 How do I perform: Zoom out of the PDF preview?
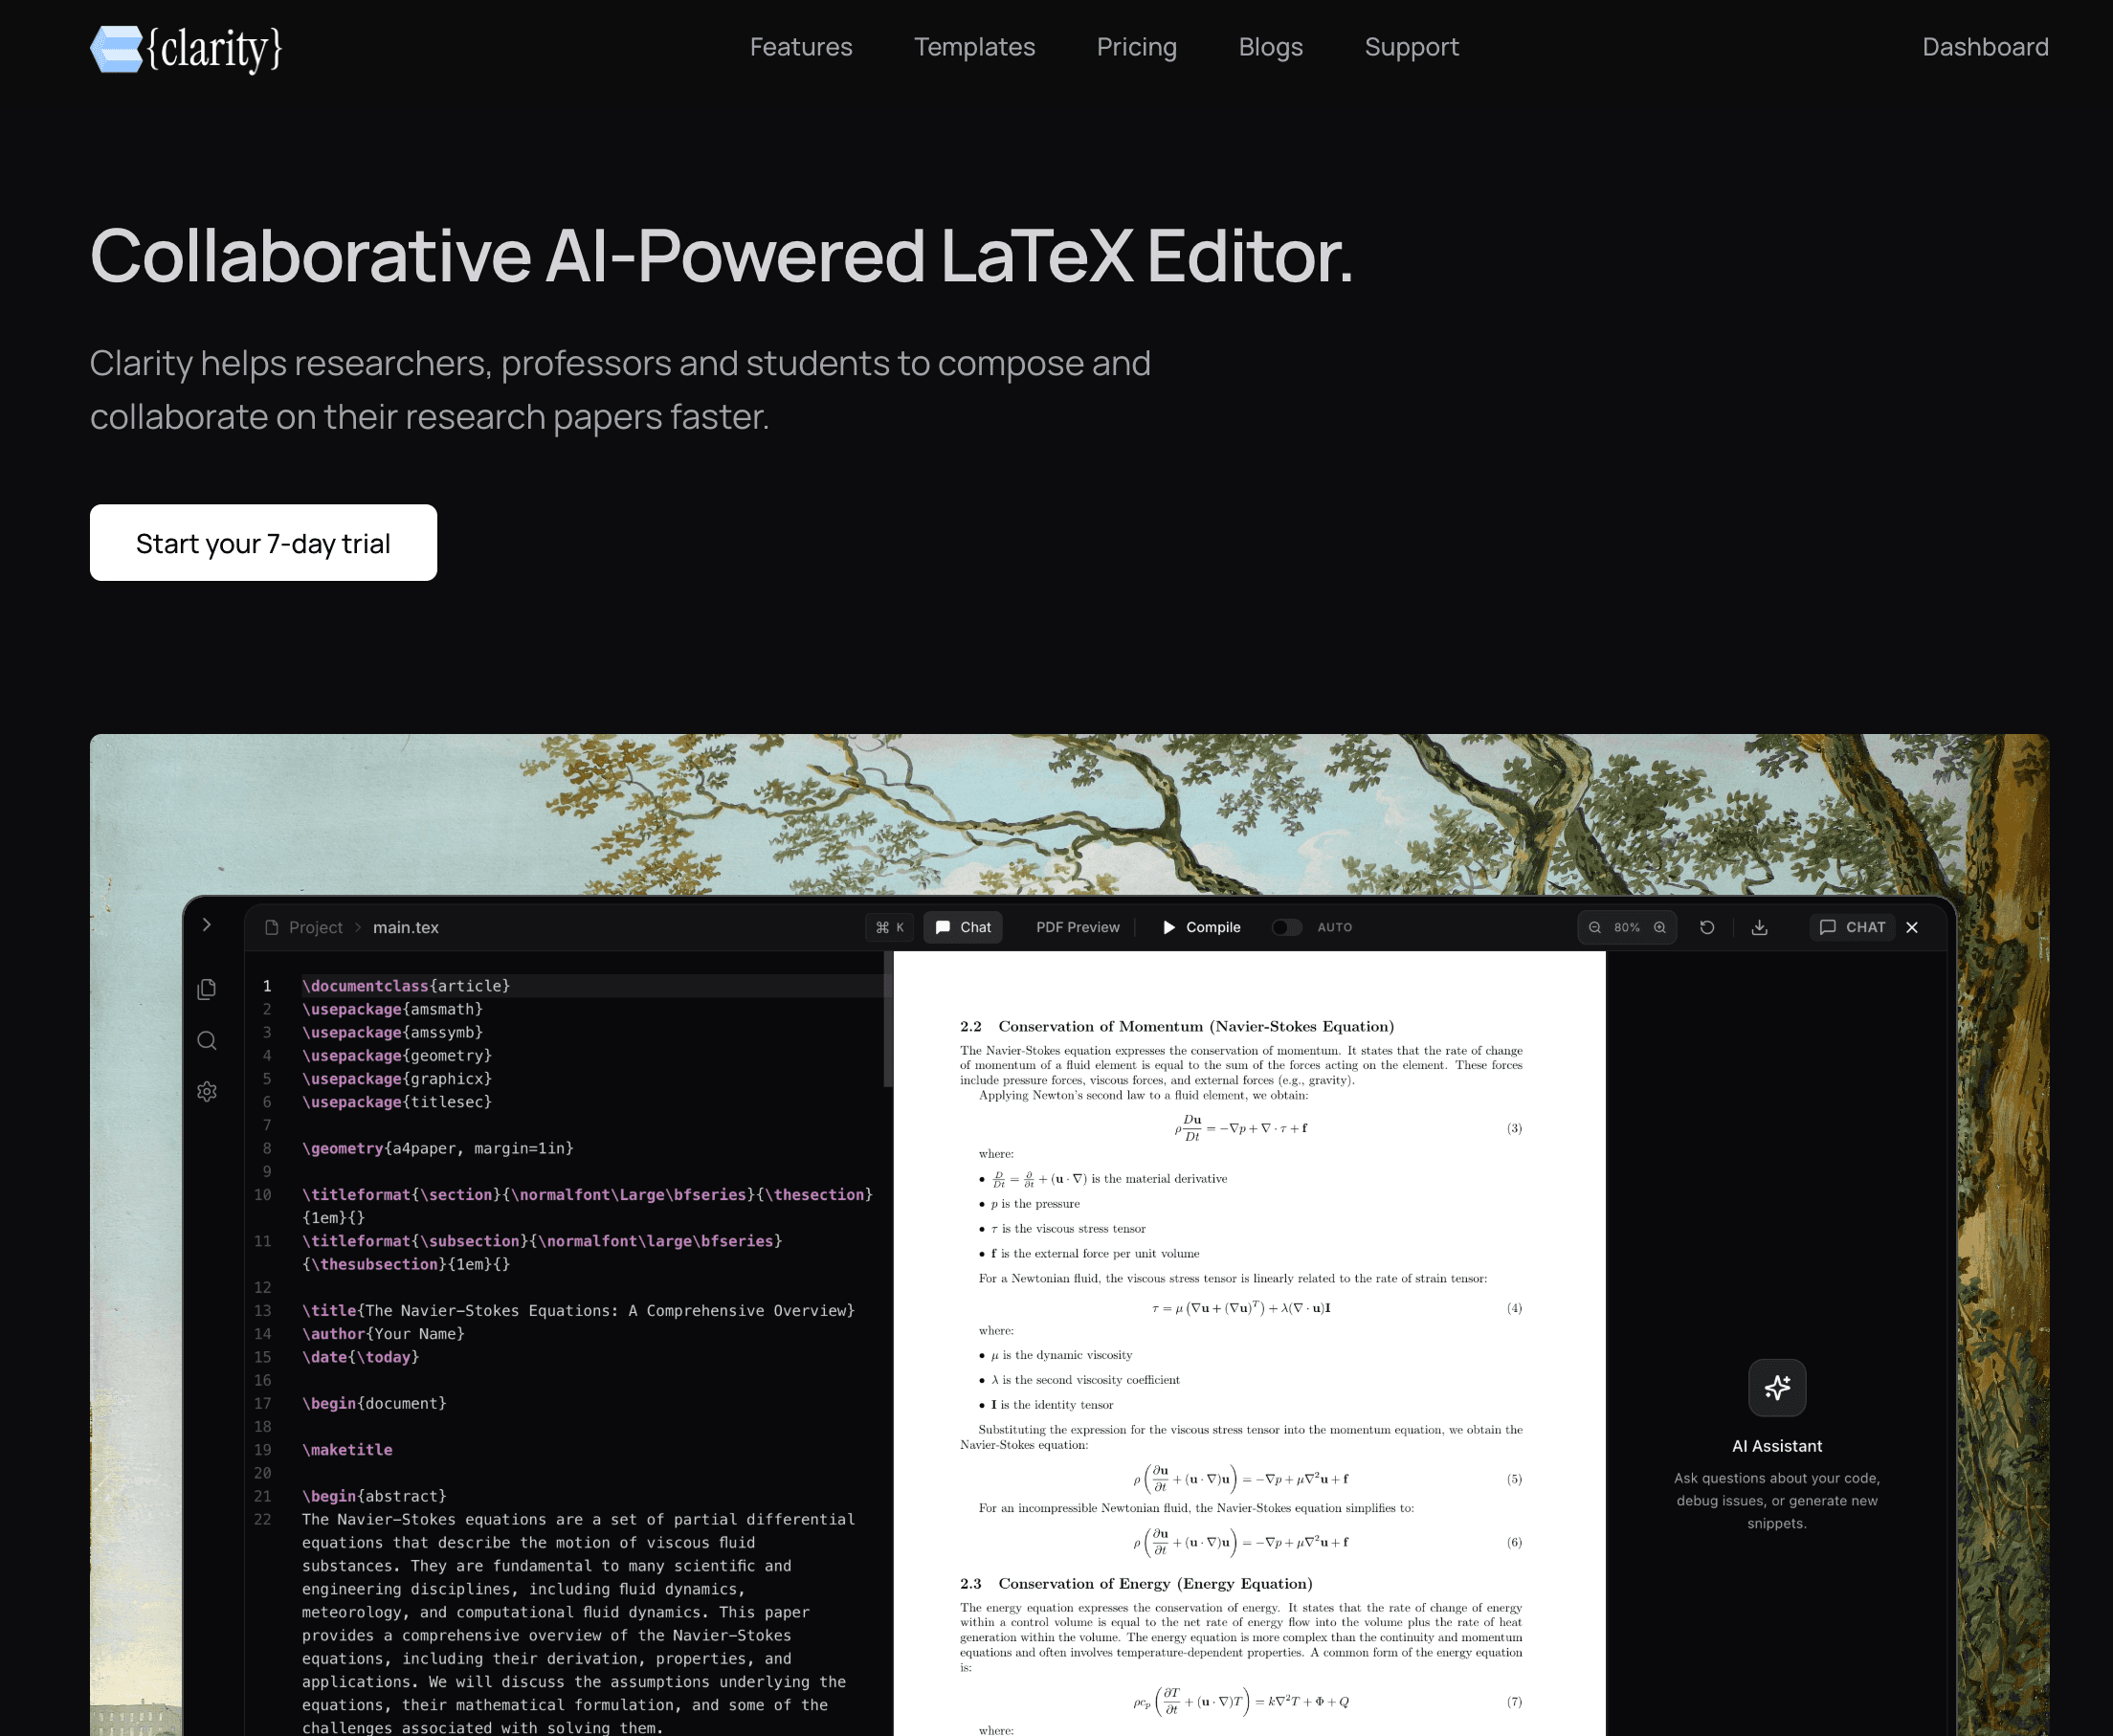click(1595, 927)
